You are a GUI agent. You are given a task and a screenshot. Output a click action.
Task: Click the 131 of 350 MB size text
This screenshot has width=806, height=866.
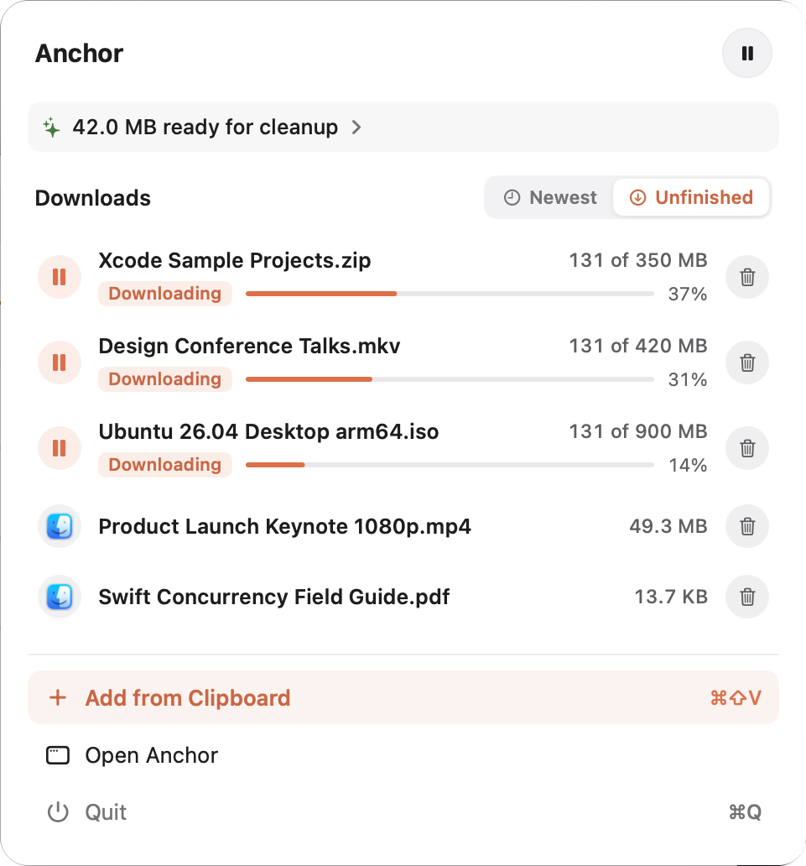pos(638,260)
